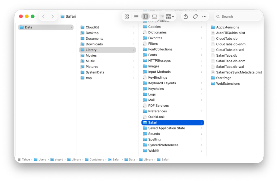278x182 pixels.
Task: Click in the Search field
Action: pyautogui.click(x=239, y=17)
